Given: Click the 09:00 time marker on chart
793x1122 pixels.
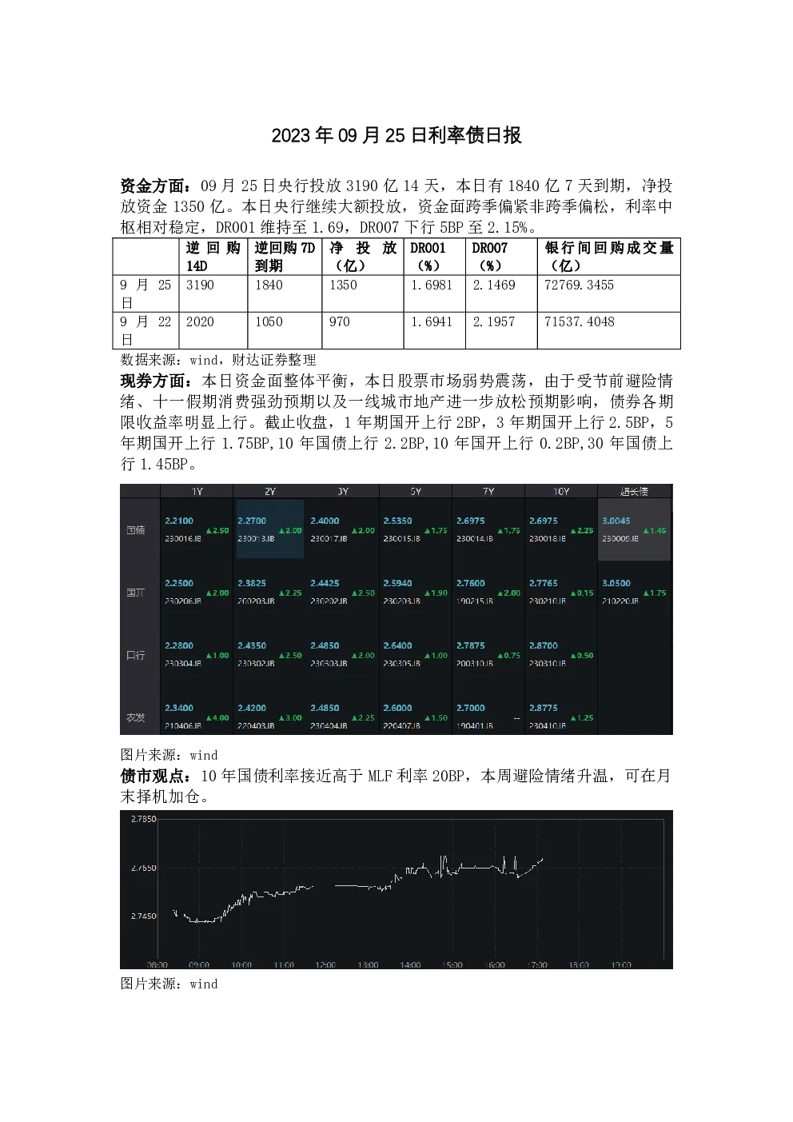Looking at the screenshot, I should 199,964.
